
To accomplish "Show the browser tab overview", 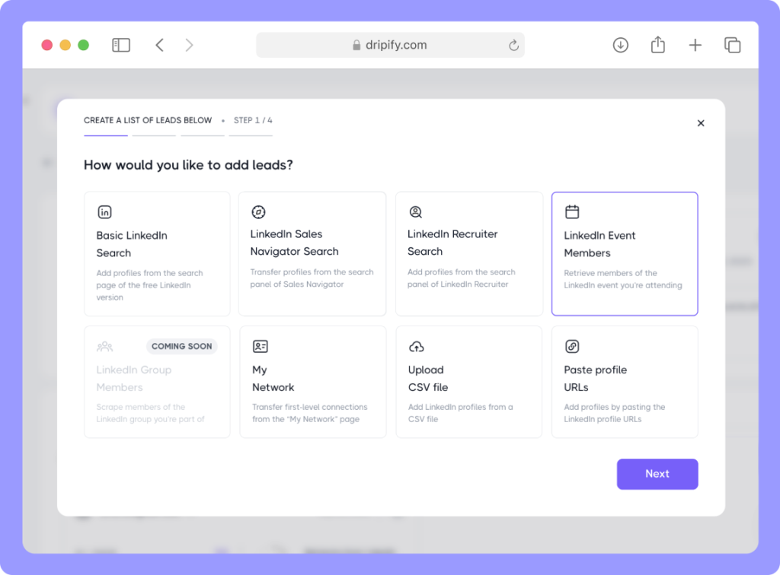I will [732, 45].
